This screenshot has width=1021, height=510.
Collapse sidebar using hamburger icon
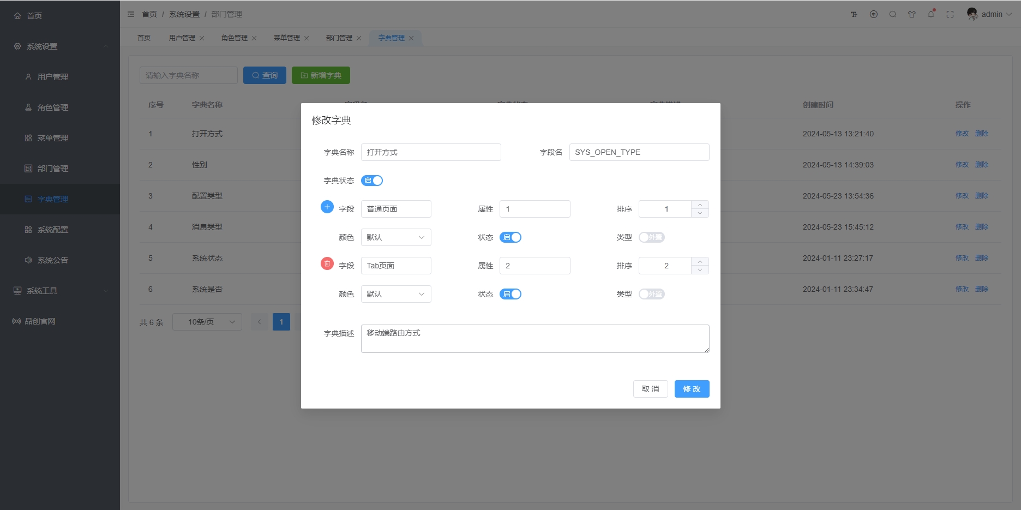131,14
